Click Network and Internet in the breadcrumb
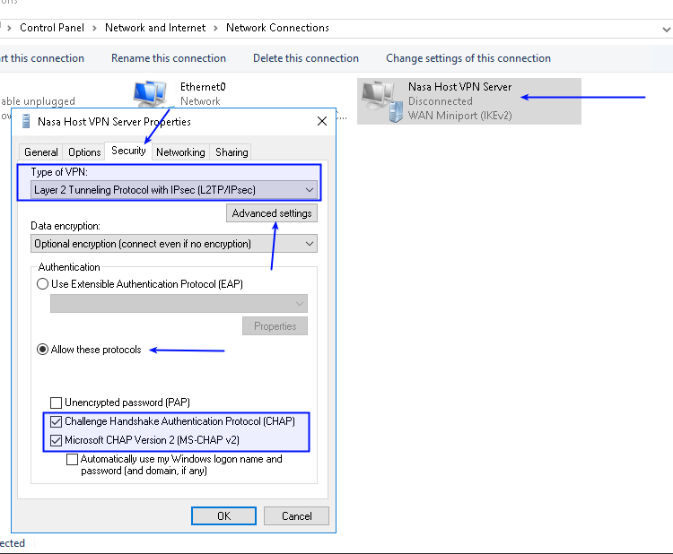 click(157, 28)
